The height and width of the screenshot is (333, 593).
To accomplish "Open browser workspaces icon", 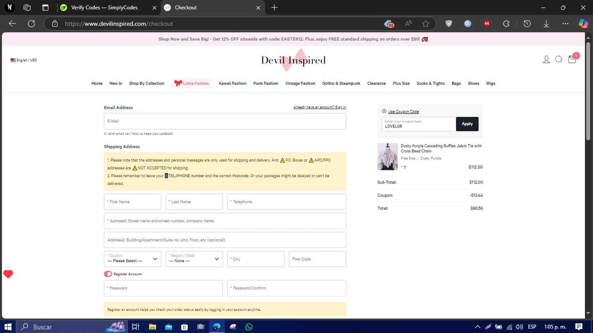I will [x=27, y=8].
